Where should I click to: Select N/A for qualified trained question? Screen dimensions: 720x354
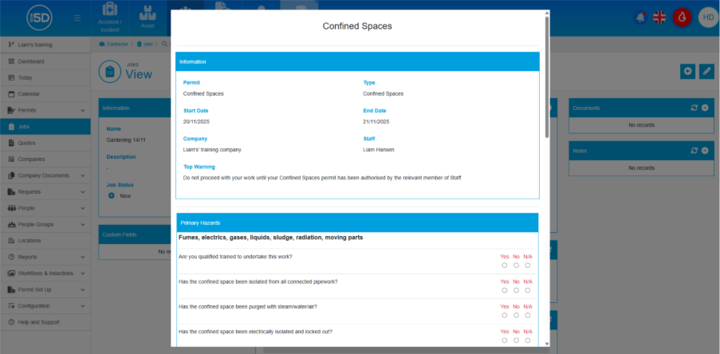(x=528, y=265)
